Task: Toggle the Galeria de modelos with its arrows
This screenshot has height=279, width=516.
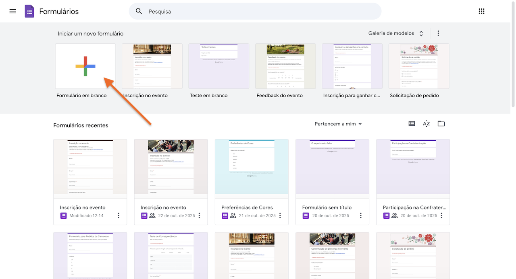Action: tap(421, 33)
